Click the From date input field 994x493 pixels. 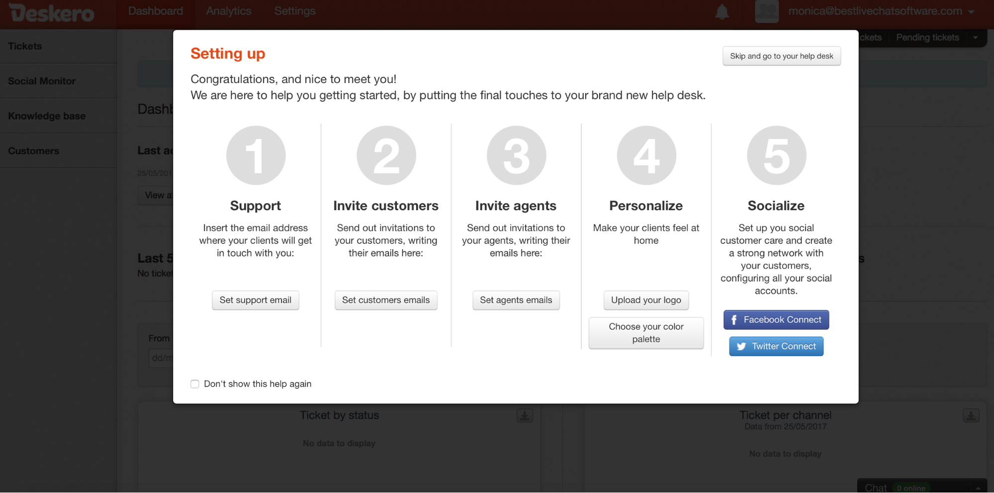pyautogui.click(x=161, y=358)
